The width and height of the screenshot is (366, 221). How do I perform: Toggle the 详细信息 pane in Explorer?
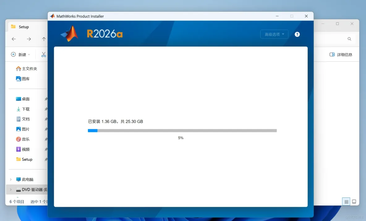341,55
